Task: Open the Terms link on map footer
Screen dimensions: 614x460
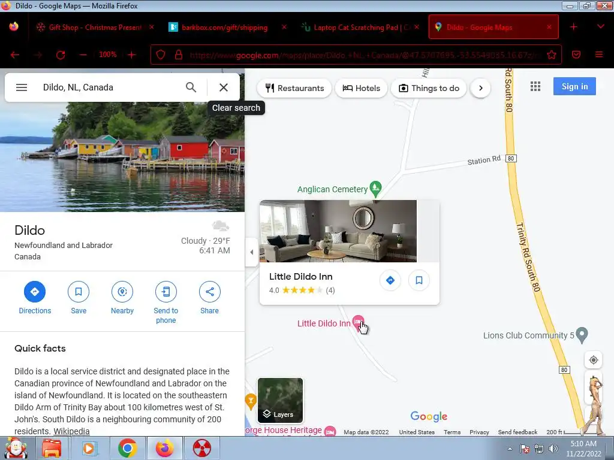Action: pyautogui.click(x=452, y=432)
